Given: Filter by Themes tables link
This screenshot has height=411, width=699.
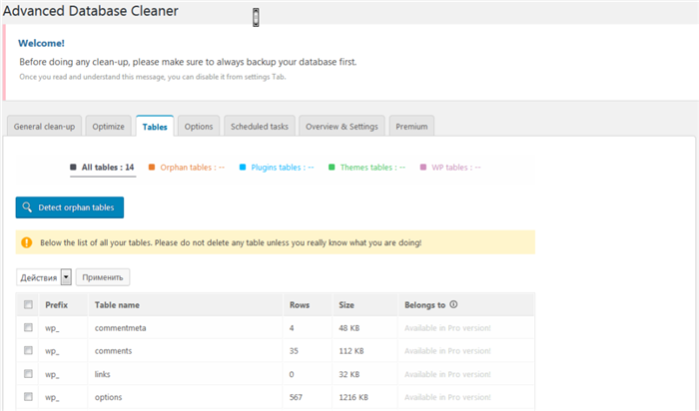Looking at the screenshot, I should pyautogui.click(x=372, y=167).
